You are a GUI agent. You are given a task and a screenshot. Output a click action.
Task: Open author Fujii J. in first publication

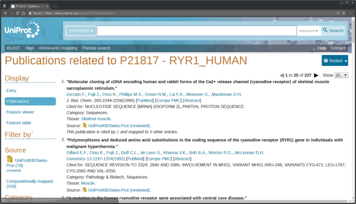tap(94, 94)
